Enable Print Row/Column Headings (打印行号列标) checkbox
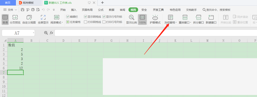 point(104,22)
